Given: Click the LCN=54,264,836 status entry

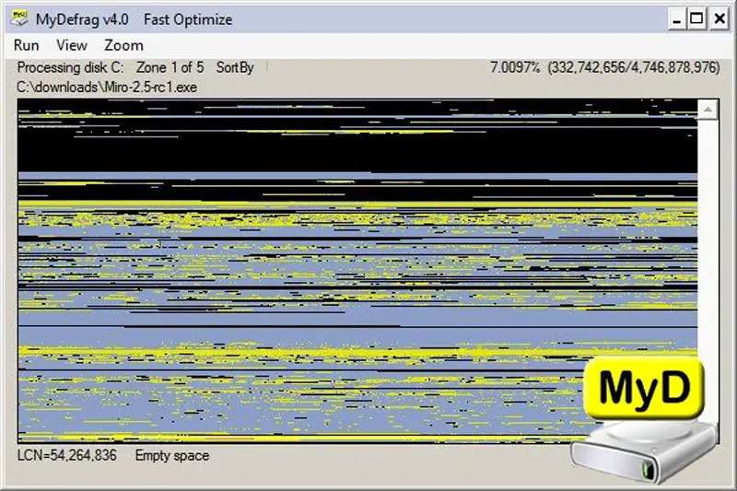Looking at the screenshot, I should point(66,455).
